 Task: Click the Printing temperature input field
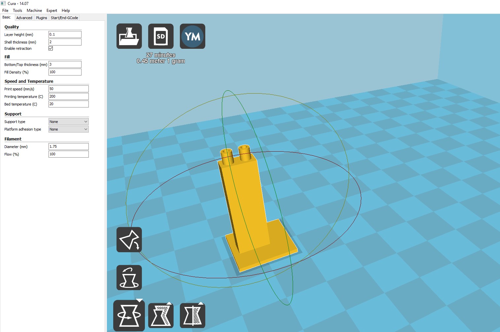(x=69, y=96)
